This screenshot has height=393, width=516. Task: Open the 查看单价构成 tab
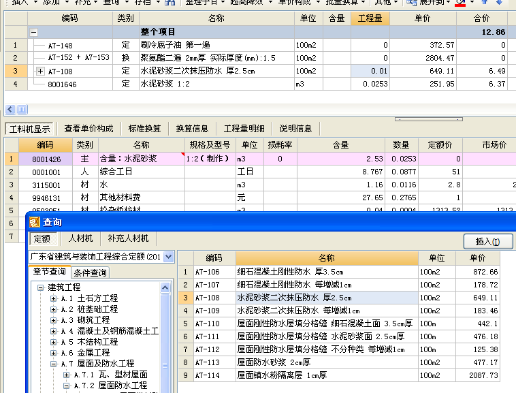[88, 129]
